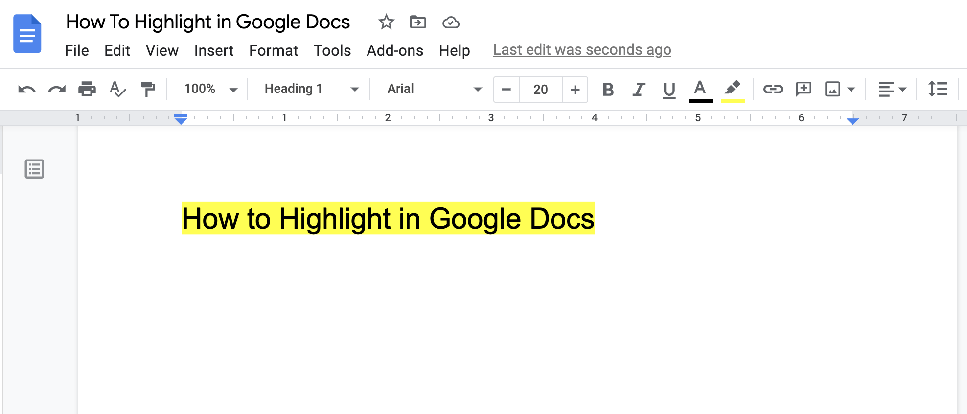Open the text alignment dropdown
This screenshot has width=967, height=414.
pyautogui.click(x=892, y=90)
